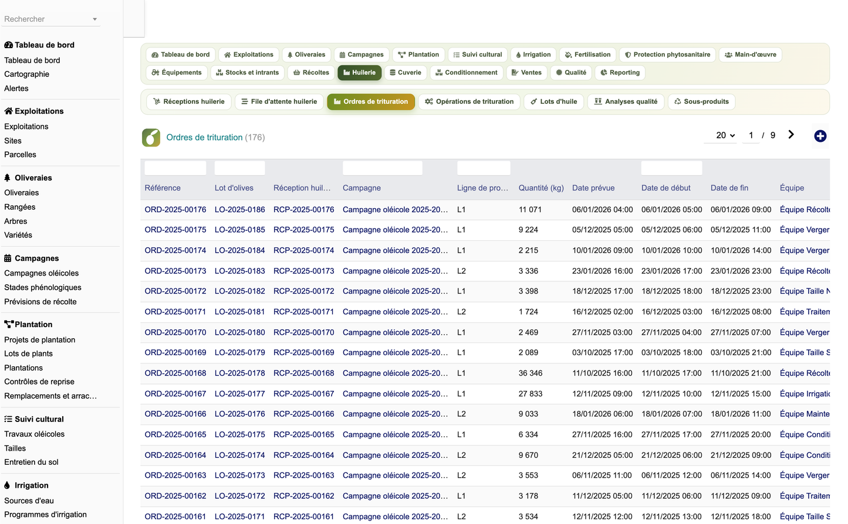Click the Campagne filter input field
This screenshot has width=848, height=524.
tap(383, 168)
